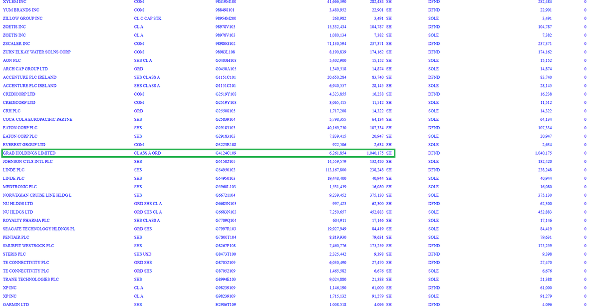The height and width of the screenshot is (306, 599).
Task: Click the PENTAIR PLC issuer name
Action: coord(16,237)
